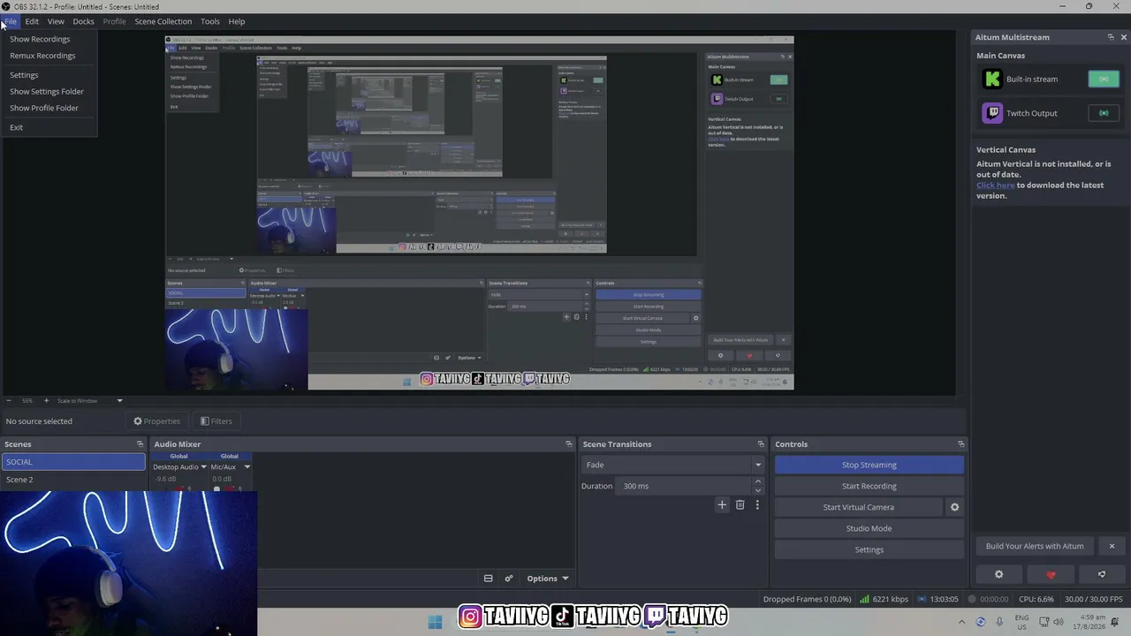Choose Show Recordings from File menu

[49, 39]
